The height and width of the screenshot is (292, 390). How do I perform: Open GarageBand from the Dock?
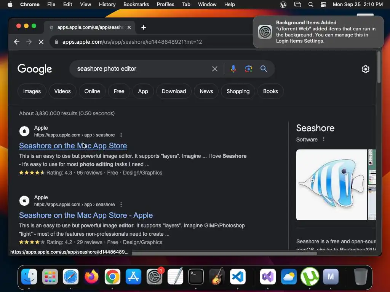point(217,277)
